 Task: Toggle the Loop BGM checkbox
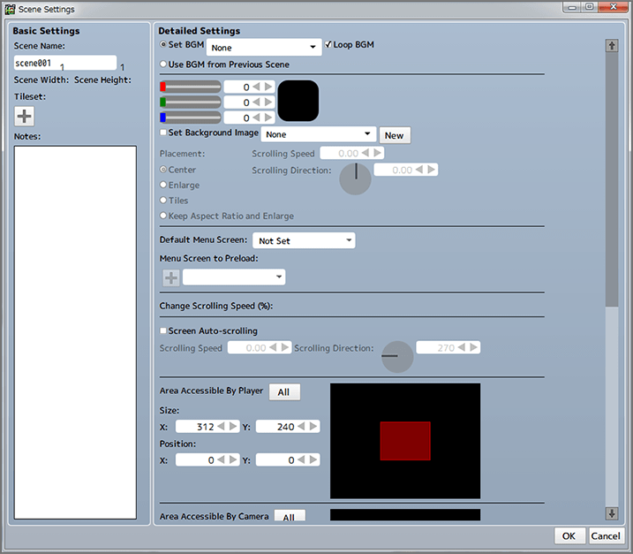[328, 44]
